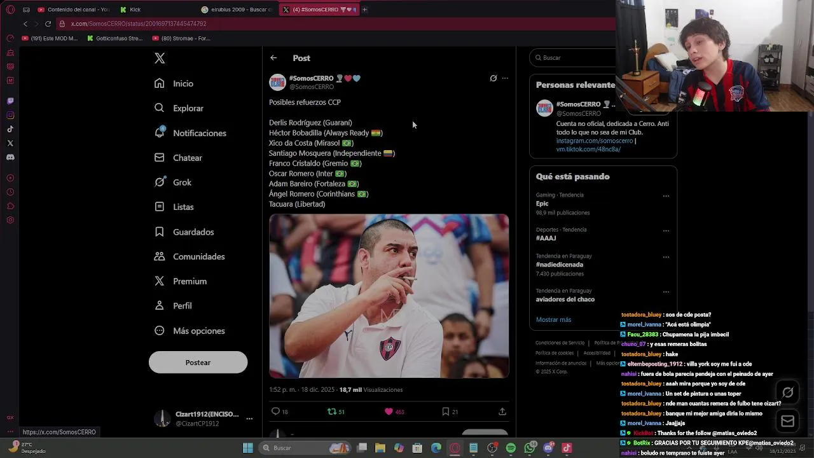Open Spotify from the taskbar
Viewport: 814px width, 458px height.
[x=511, y=448]
